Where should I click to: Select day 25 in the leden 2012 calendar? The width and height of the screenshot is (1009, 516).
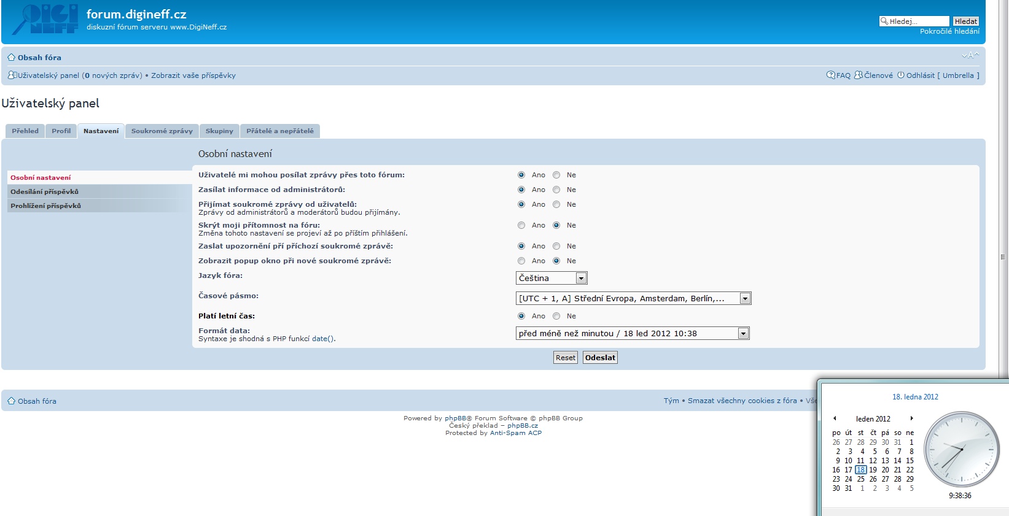[x=860, y=479]
